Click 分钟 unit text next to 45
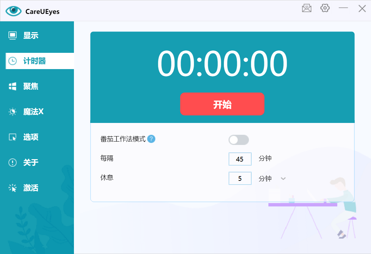 click(265, 158)
